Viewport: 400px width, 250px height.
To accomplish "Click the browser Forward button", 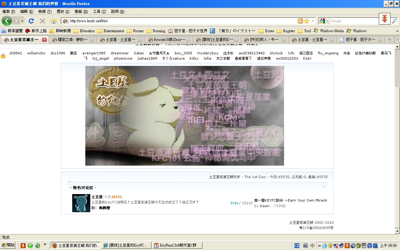I will 16,21.
